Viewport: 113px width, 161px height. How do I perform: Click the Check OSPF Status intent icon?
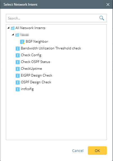(18, 62)
